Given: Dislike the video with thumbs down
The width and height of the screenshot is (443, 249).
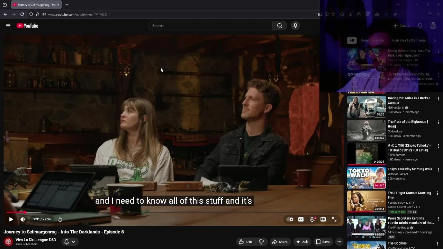Looking at the screenshot, I should (261, 242).
